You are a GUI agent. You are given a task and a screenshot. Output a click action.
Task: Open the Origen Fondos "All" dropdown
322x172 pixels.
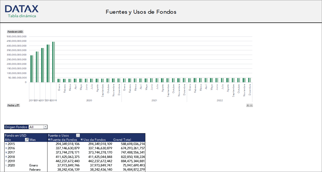(45, 127)
